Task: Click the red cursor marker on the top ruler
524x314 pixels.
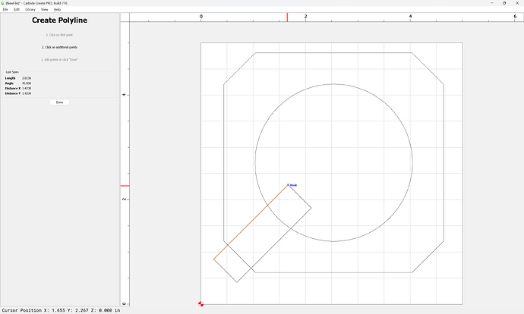Action: pyautogui.click(x=287, y=17)
